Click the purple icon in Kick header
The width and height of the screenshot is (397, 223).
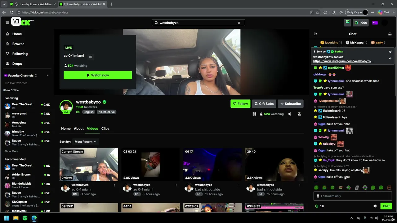[375, 23]
